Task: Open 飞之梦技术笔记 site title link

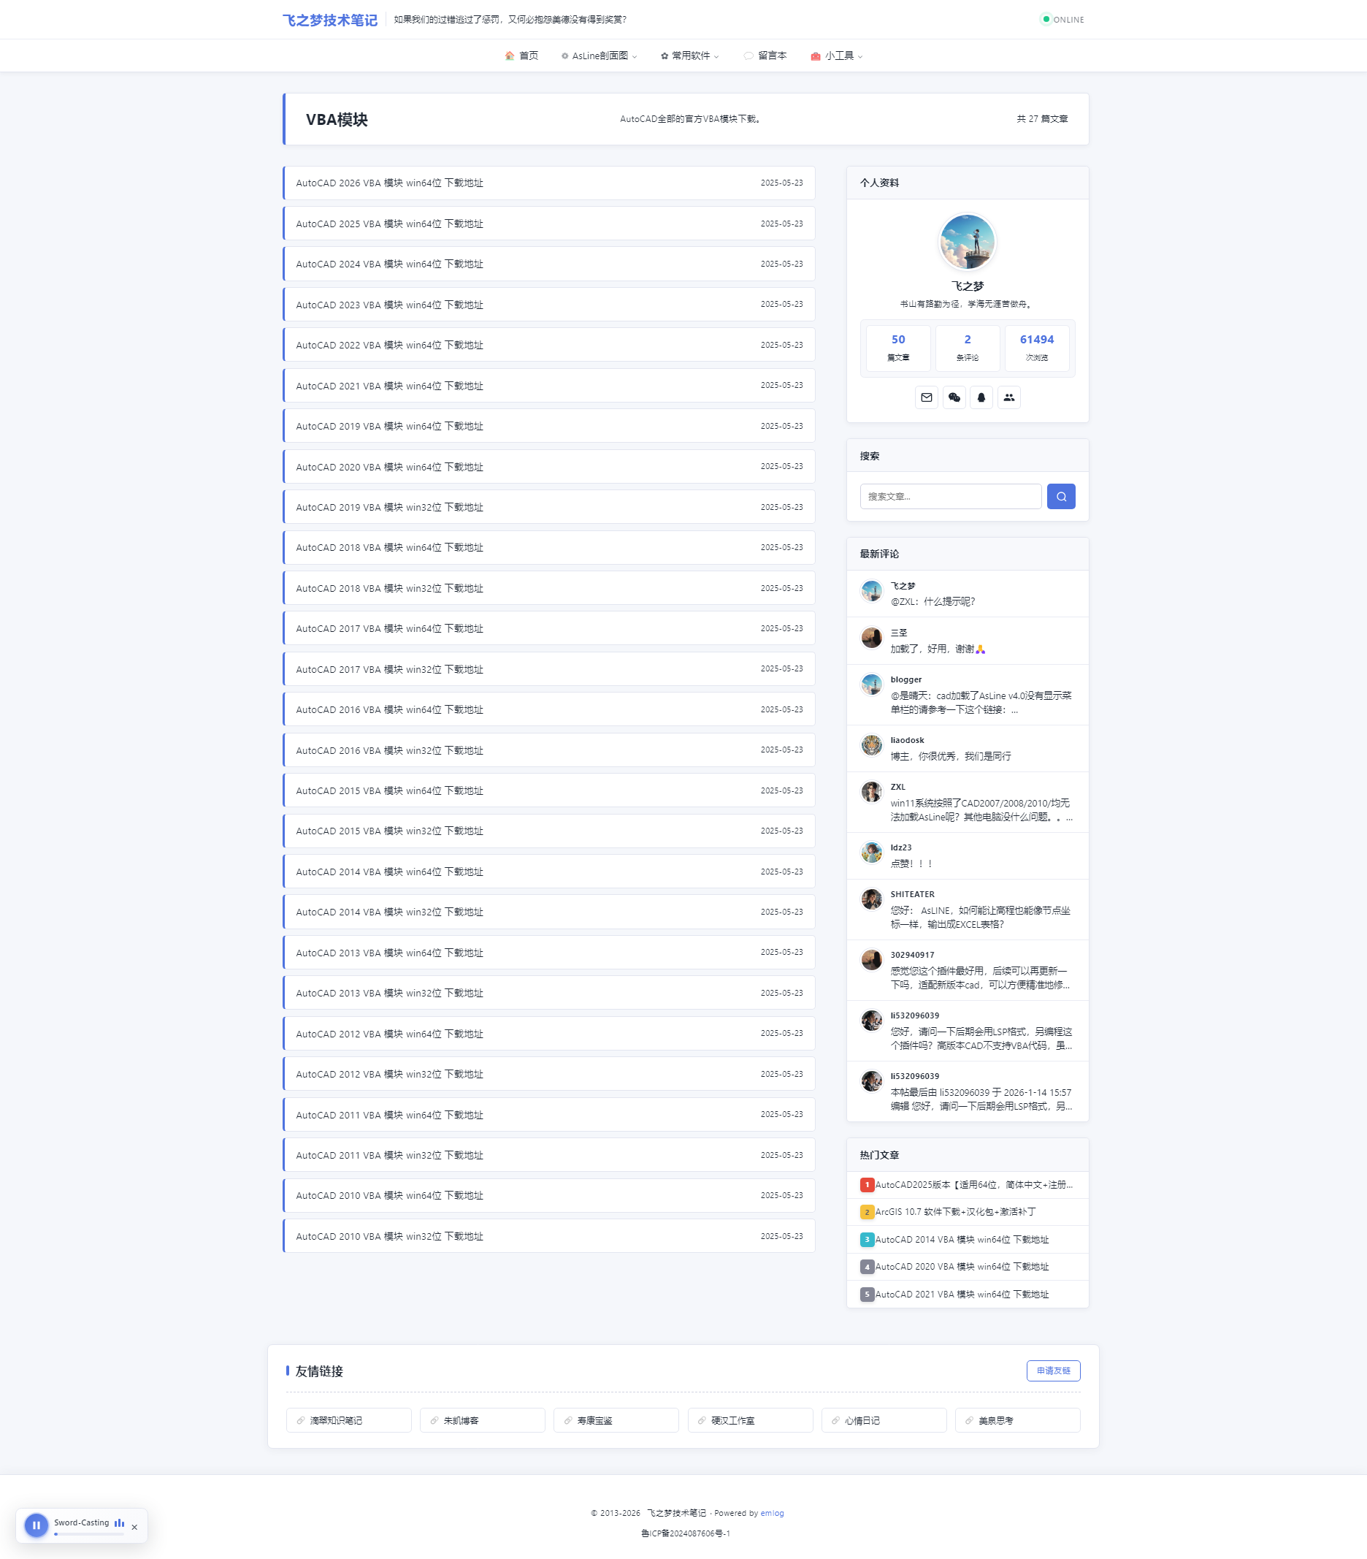Action: (x=329, y=20)
